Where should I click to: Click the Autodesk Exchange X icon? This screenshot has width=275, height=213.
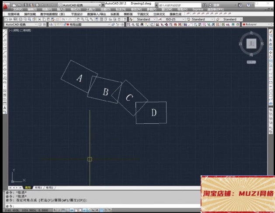click(240, 5)
